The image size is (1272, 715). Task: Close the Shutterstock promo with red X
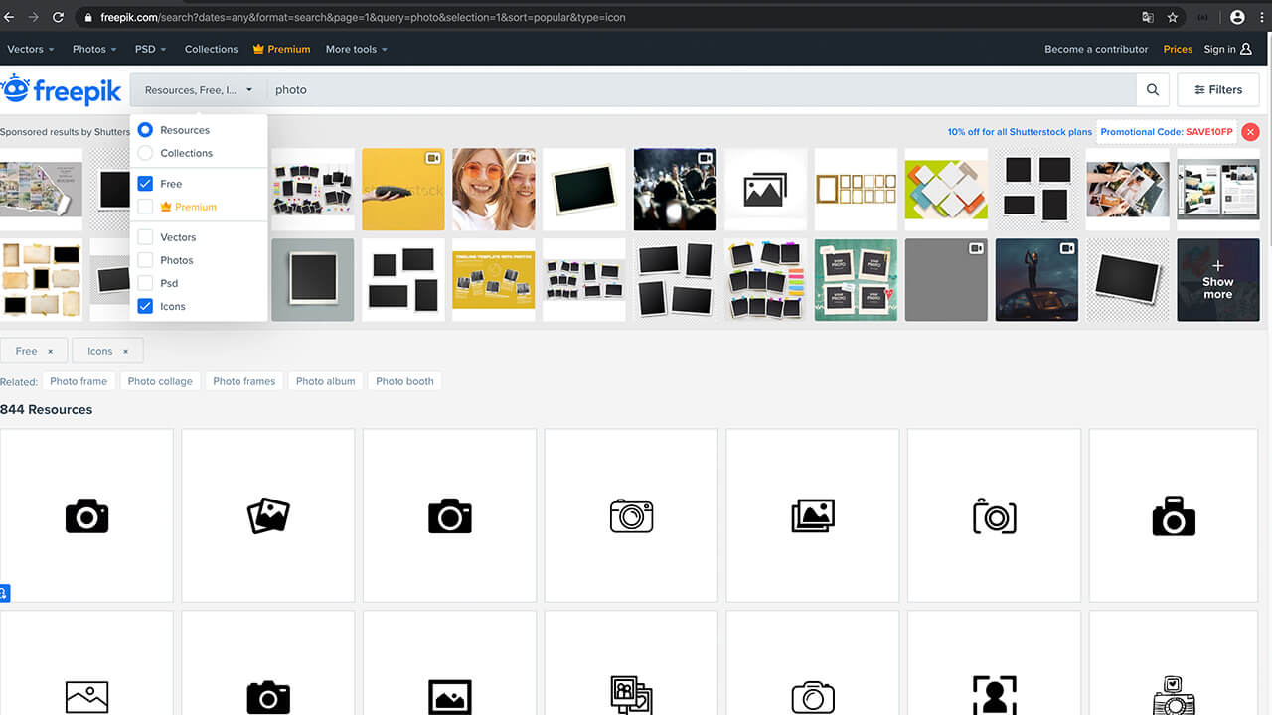tap(1250, 132)
